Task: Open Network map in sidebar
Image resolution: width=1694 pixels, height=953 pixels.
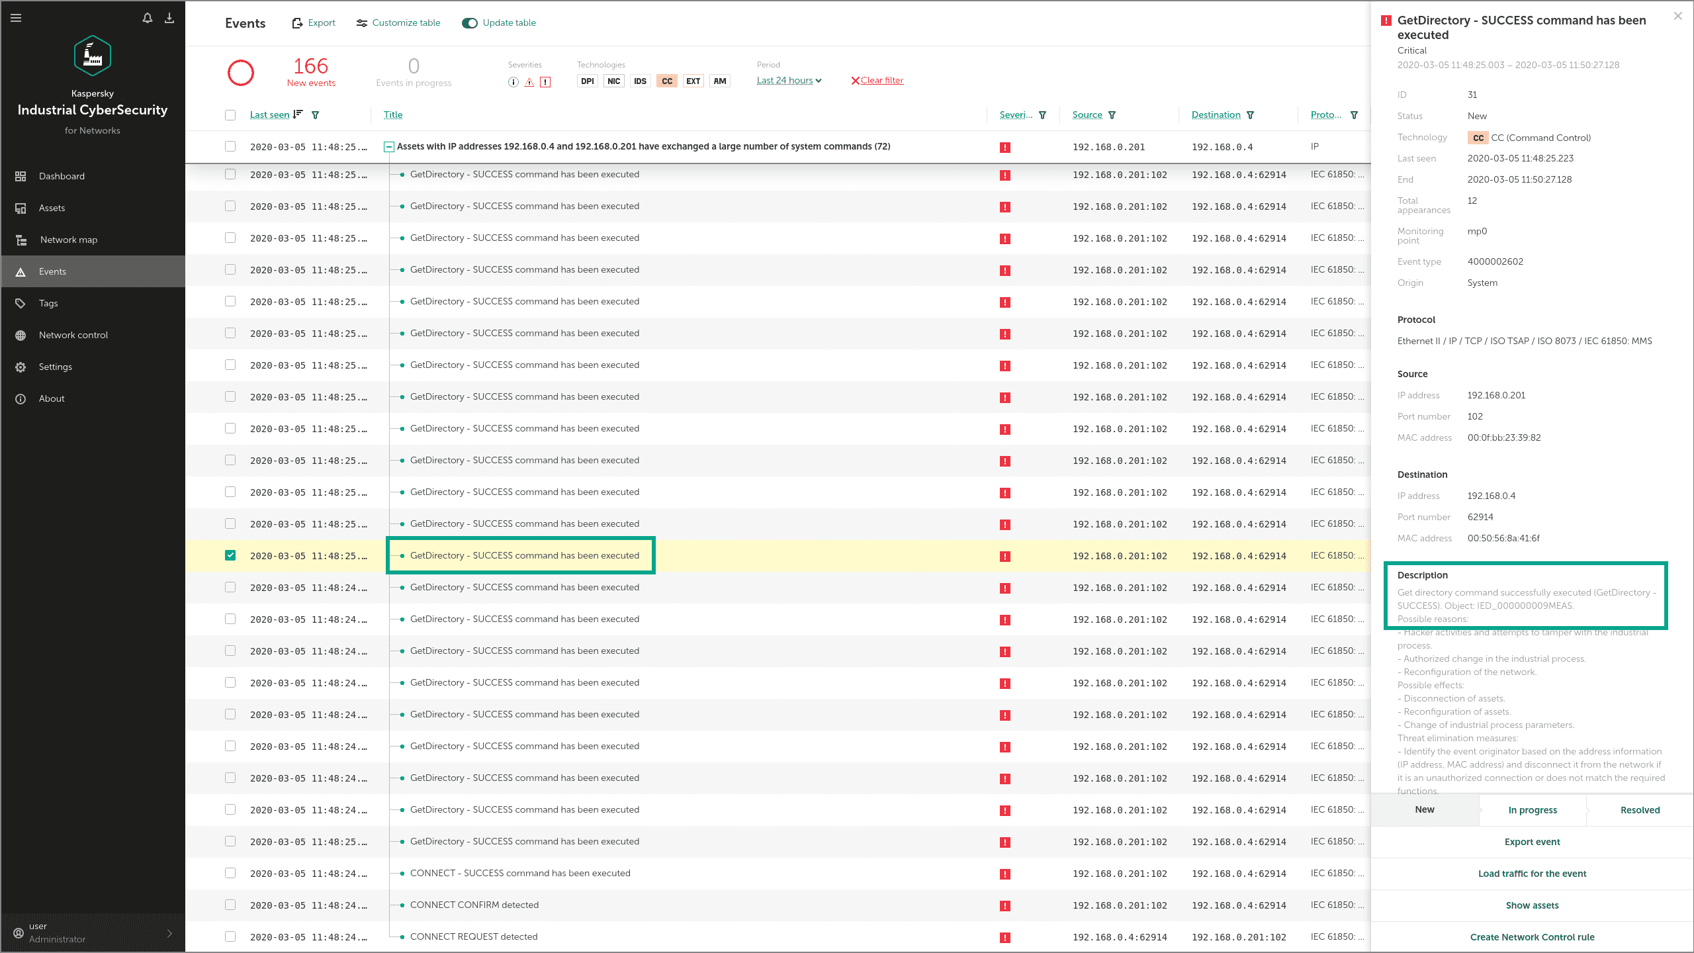Action: (x=68, y=240)
